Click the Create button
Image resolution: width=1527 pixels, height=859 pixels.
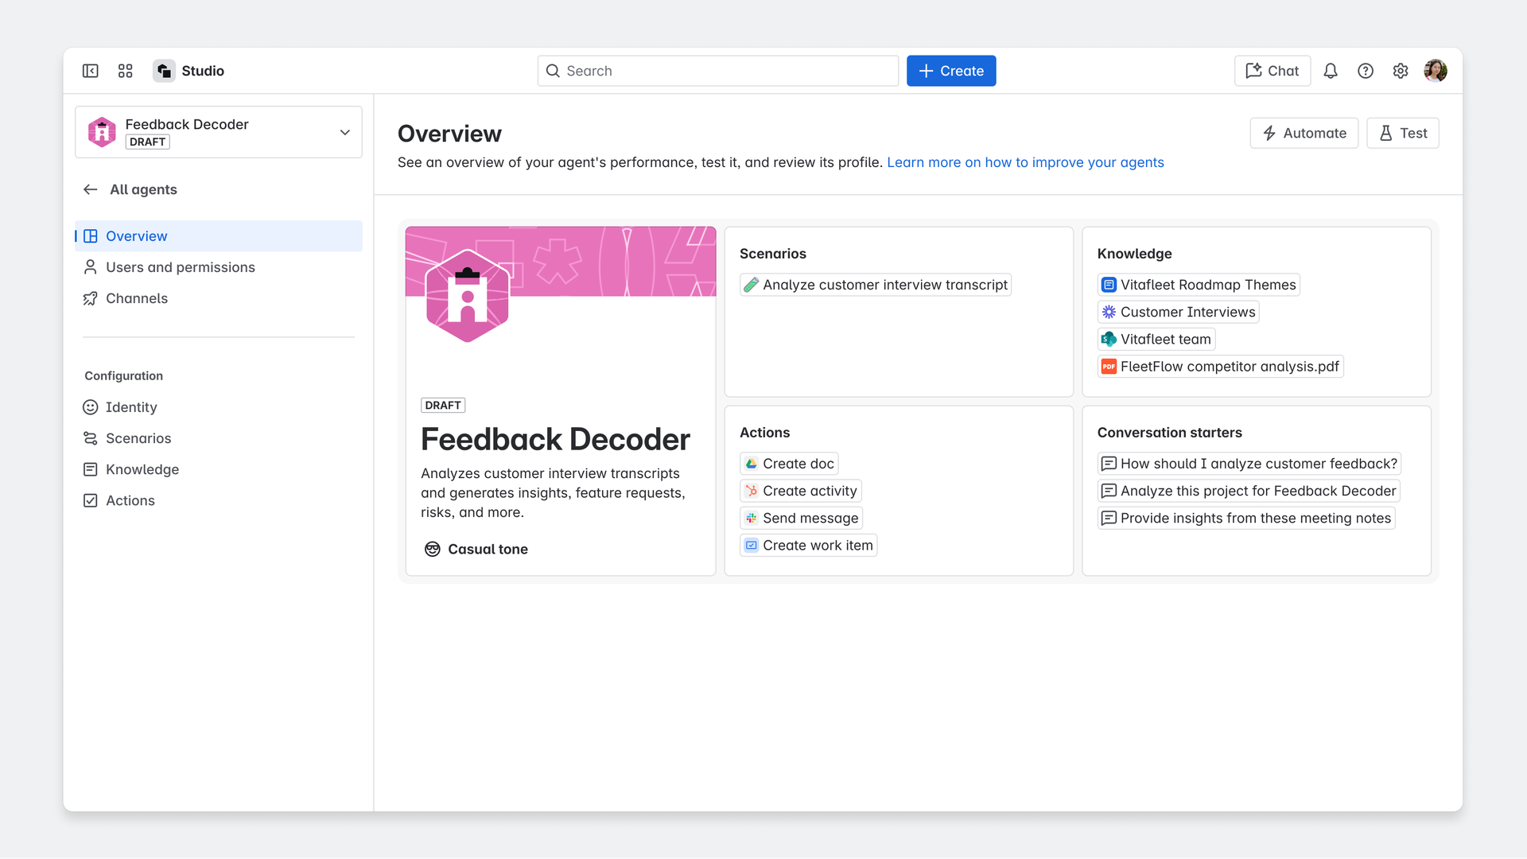point(951,71)
